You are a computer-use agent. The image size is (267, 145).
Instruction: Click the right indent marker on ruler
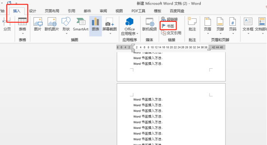[x=209, y=49]
